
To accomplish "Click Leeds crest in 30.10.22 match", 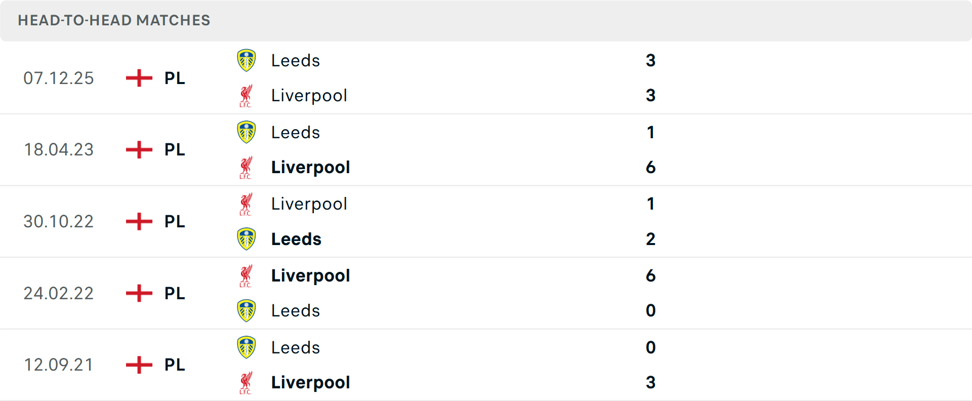I will click(x=247, y=239).
